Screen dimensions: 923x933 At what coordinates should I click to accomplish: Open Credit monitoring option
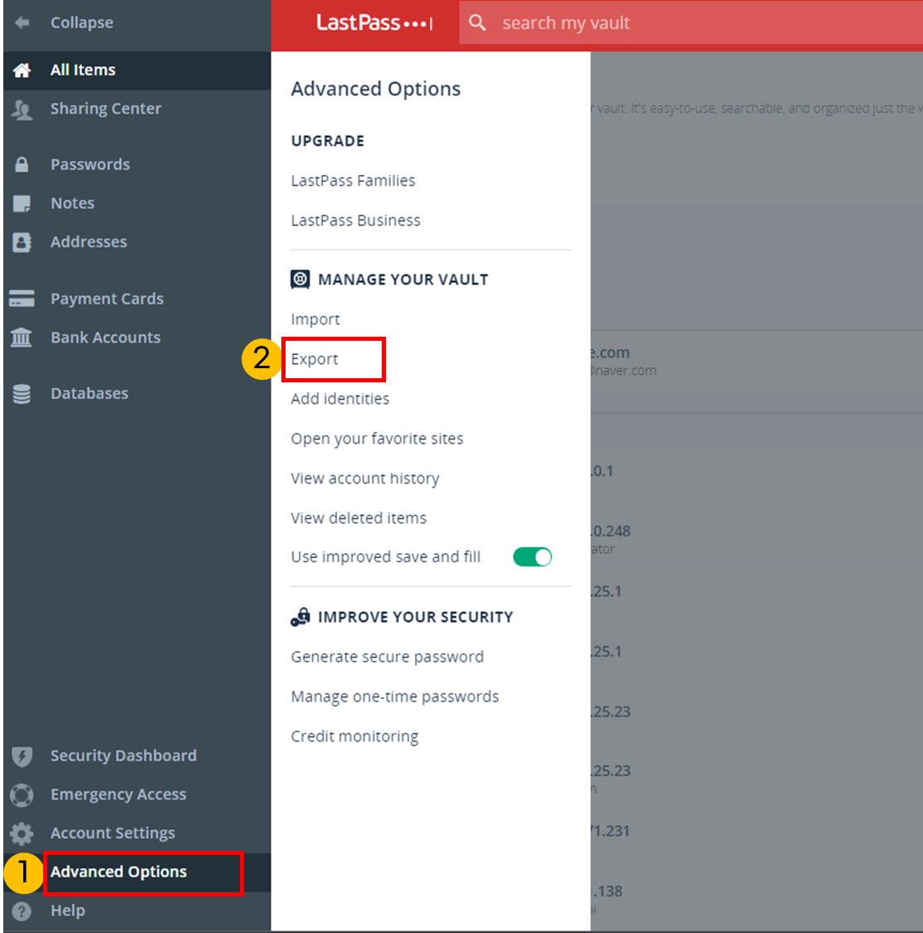click(354, 736)
